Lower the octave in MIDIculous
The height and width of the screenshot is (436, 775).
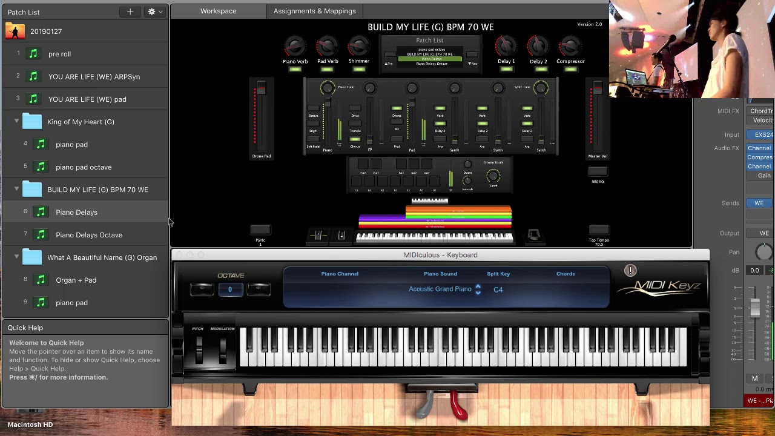(x=202, y=289)
